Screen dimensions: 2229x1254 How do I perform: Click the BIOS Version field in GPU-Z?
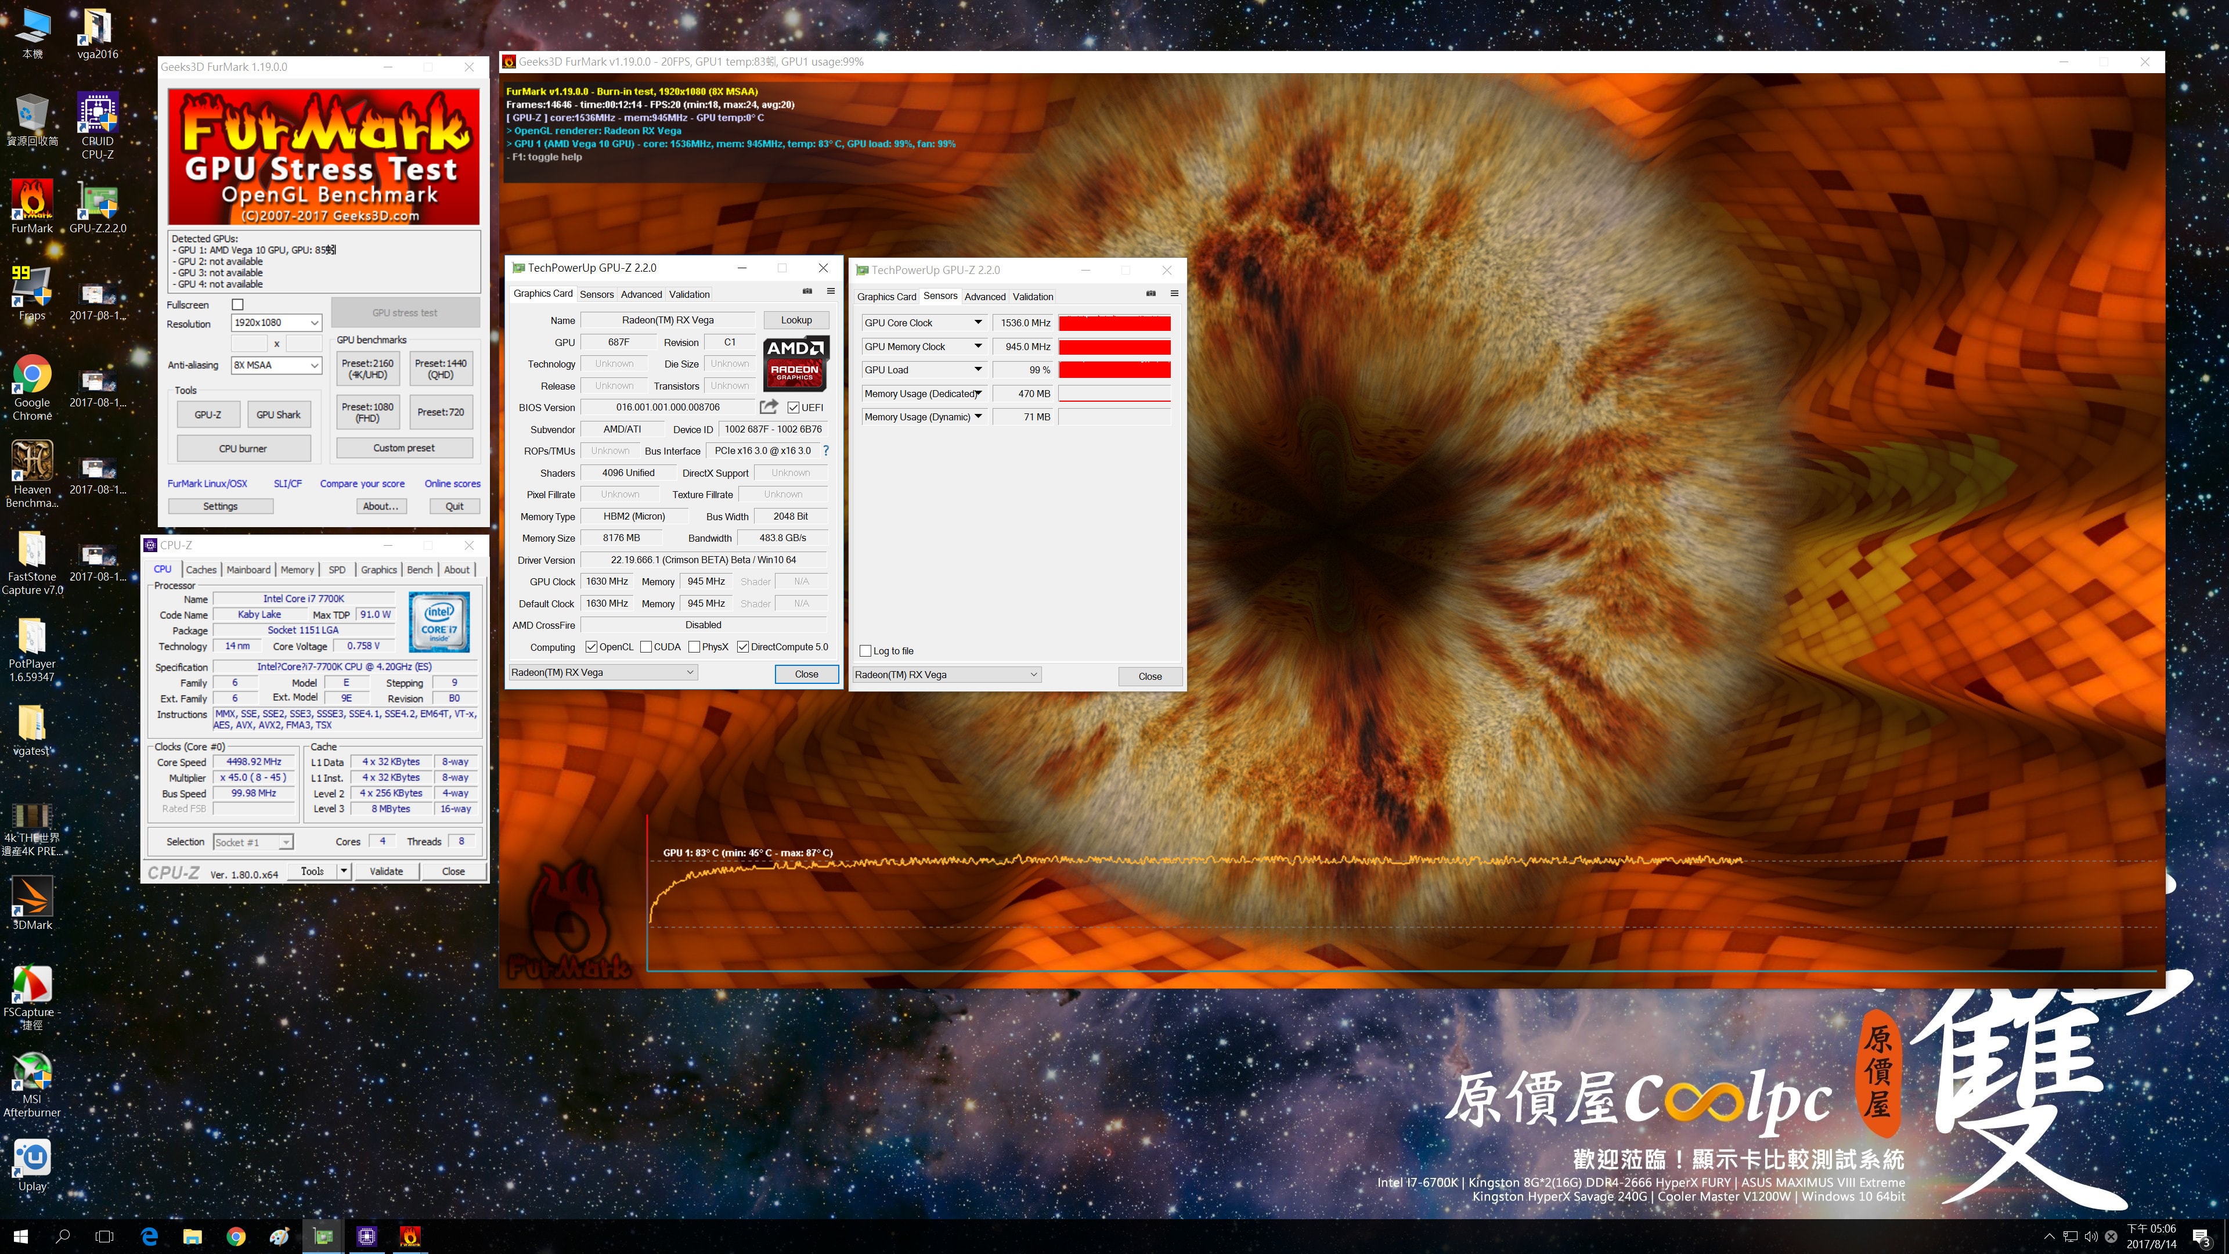(668, 407)
